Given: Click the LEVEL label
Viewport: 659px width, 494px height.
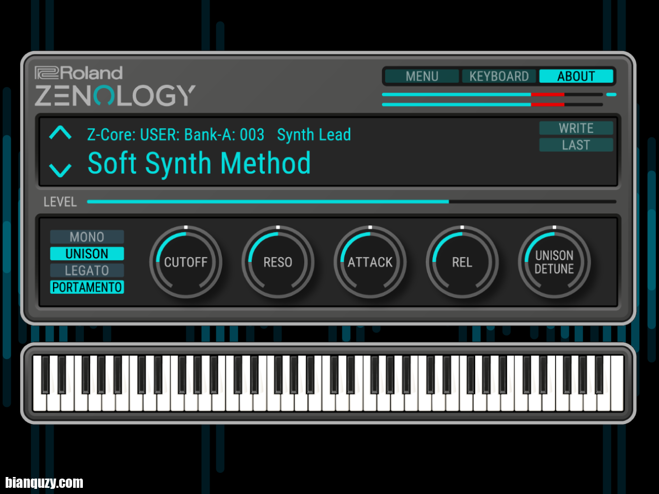Looking at the screenshot, I should click(x=60, y=202).
